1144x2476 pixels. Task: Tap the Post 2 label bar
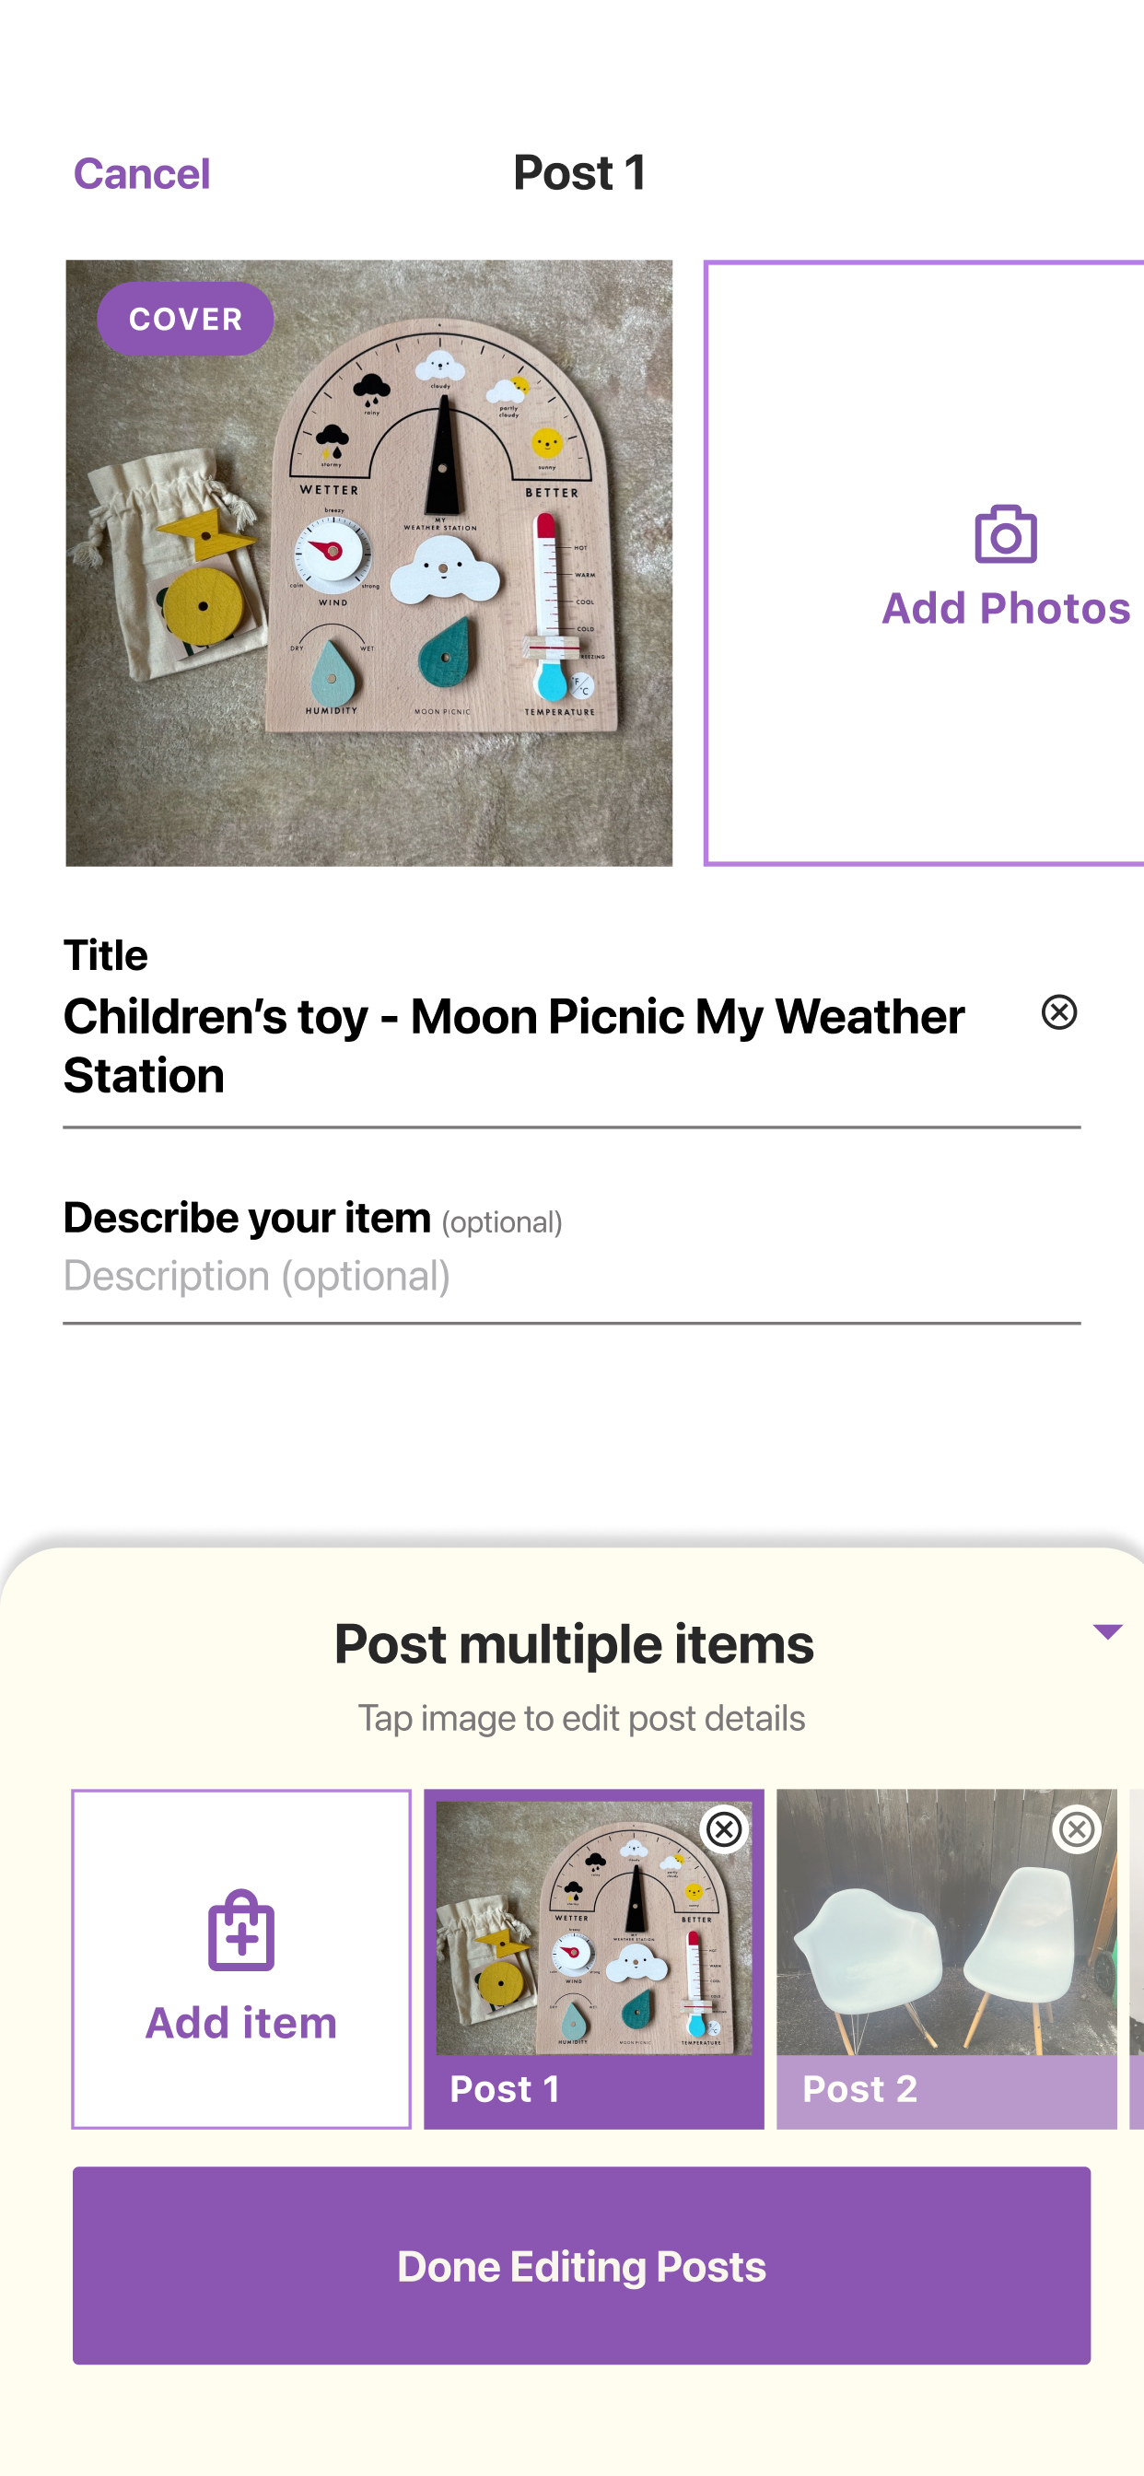click(946, 2091)
